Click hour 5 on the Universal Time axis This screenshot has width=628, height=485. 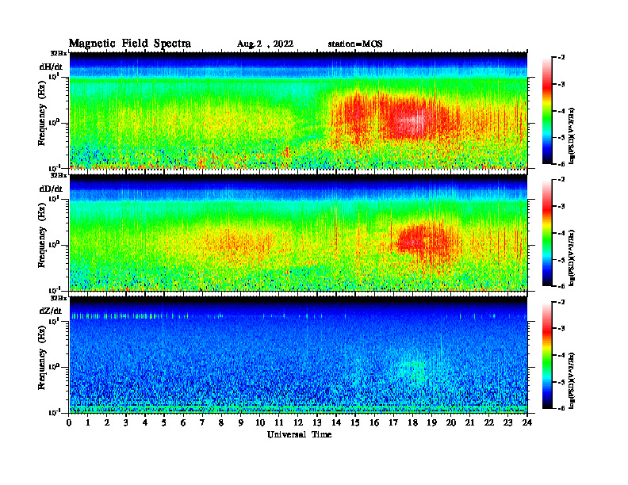(164, 422)
